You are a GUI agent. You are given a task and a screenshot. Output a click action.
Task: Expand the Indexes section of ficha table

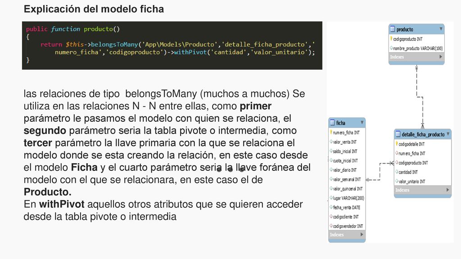[362, 234]
